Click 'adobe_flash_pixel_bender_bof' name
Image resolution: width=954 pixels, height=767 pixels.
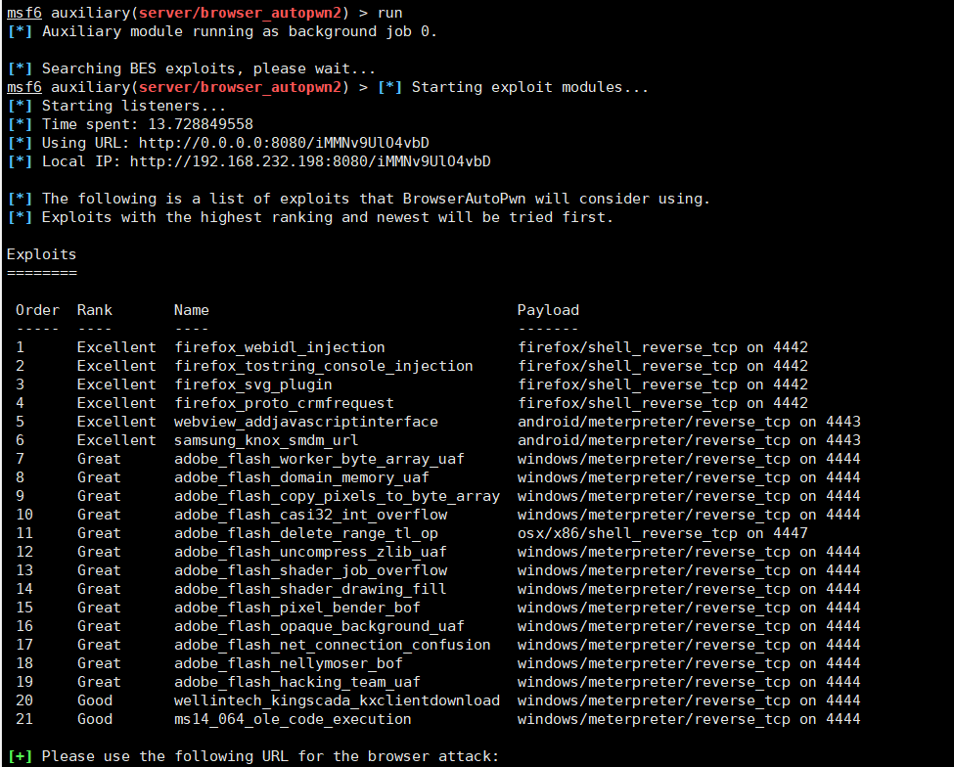tap(296, 608)
